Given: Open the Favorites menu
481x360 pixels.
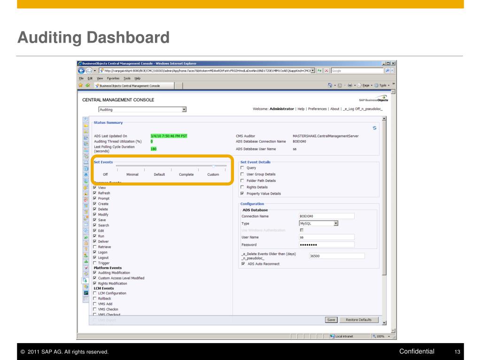Looking at the screenshot, I should click(x=113, y=78).
